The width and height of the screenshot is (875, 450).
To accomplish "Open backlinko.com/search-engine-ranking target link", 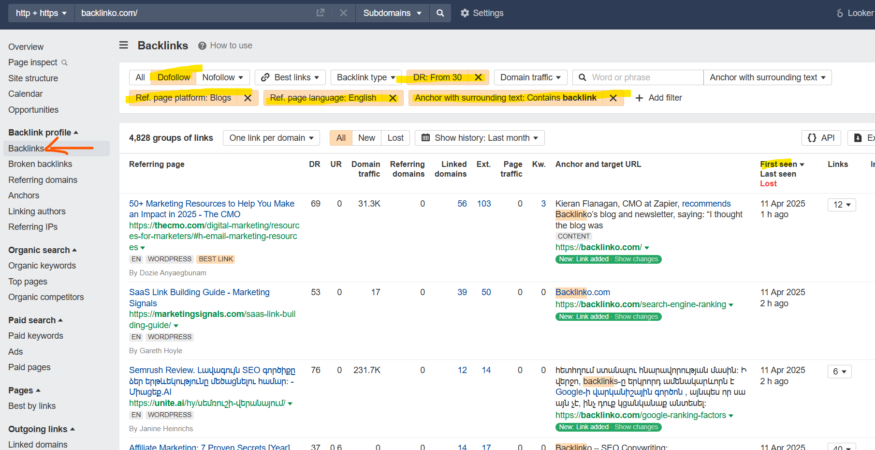I will 641,304.
